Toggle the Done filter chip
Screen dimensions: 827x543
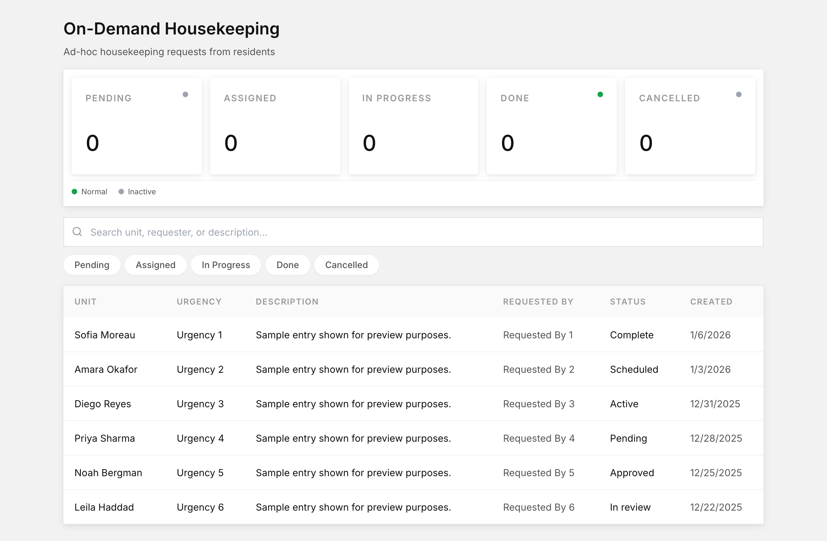pyautogui.click(x=288, y=266)
